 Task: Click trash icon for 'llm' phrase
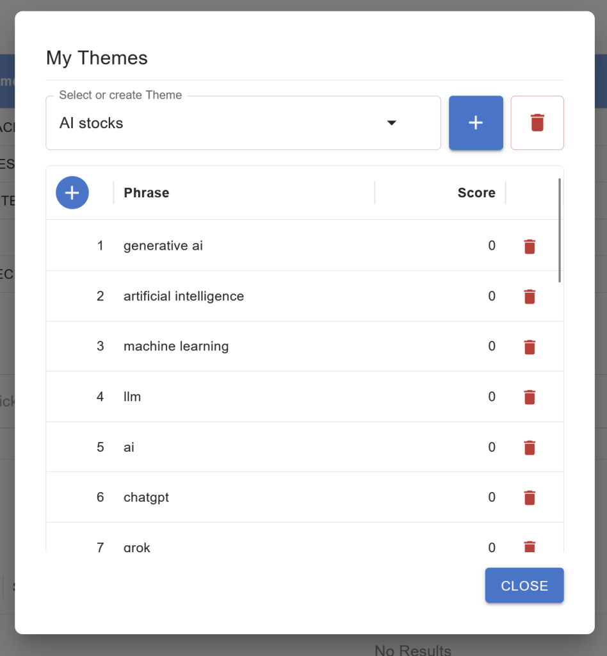[530, 397]
